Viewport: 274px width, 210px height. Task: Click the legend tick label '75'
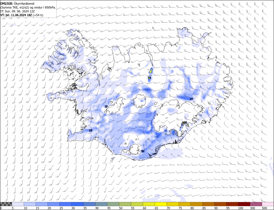[180, 208]
